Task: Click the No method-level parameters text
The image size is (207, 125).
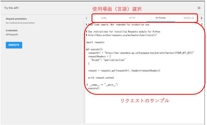Action: click(x=20, y=23)
